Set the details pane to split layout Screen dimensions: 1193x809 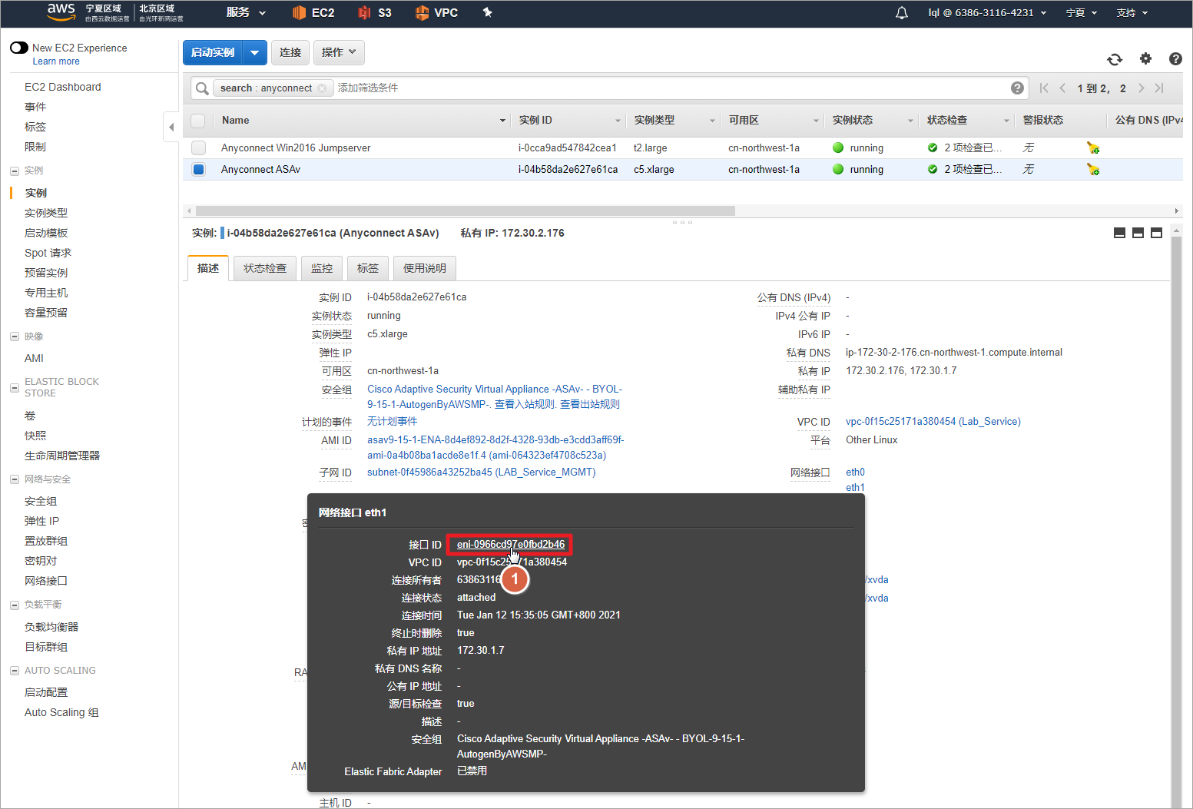coord(1138,233)
